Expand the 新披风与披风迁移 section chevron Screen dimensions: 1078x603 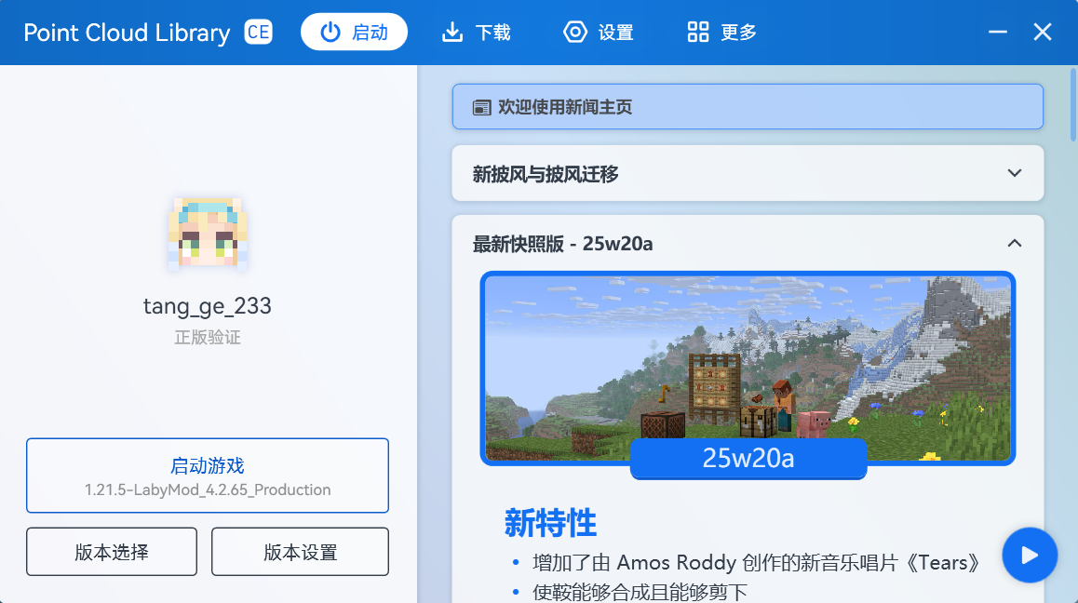(1015, 173)
